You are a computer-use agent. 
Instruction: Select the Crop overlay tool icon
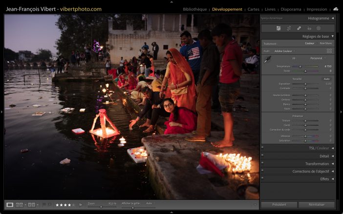[289, 28]
